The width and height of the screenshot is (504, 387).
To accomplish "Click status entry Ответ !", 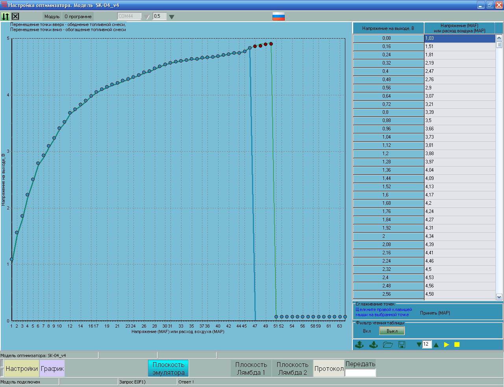I will click(186, 382).
